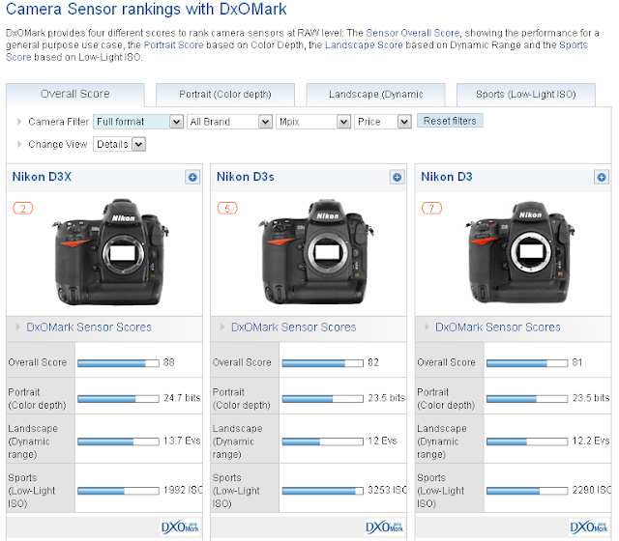This screenshot has width=619, height=541.
Task: Open the Price filter dropdown
Action: [383, 122]
